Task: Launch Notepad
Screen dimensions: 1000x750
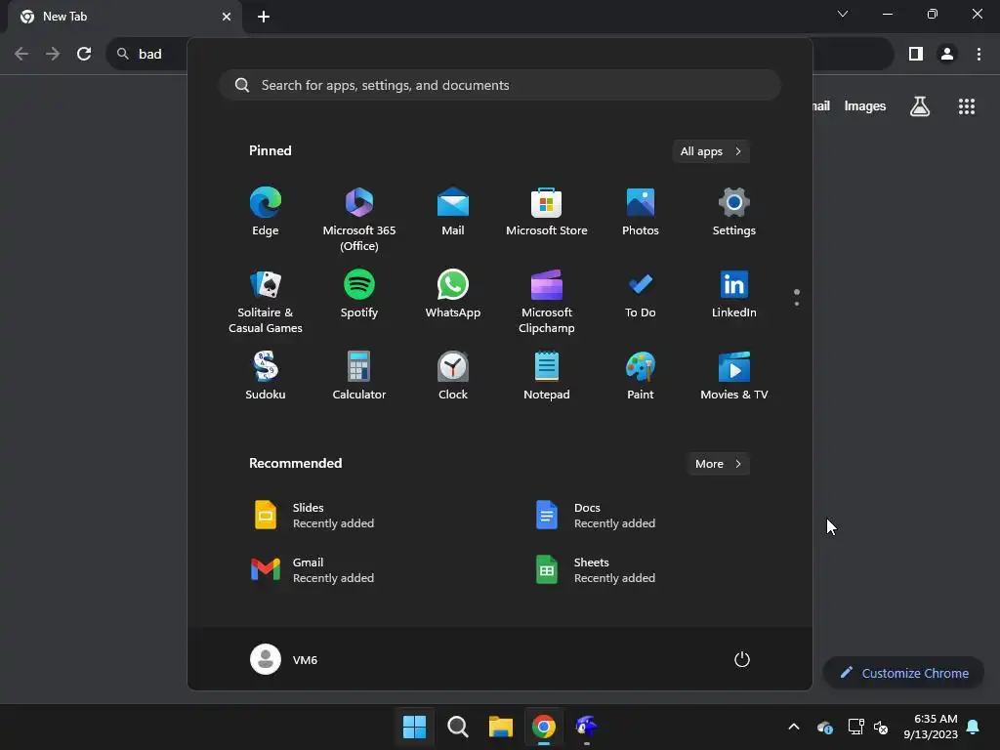Action: [x=547, y=376]
